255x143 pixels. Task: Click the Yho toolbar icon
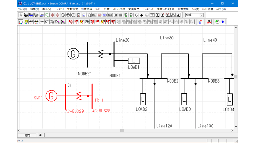pos(52,22)
